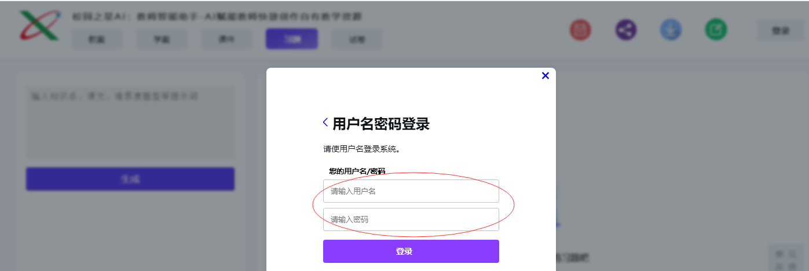Click the 请输入用户名 username field
The image size is (809, 271).
[x=411, y=191]
